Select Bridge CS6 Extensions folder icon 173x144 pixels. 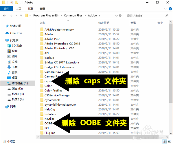(42, 67)
